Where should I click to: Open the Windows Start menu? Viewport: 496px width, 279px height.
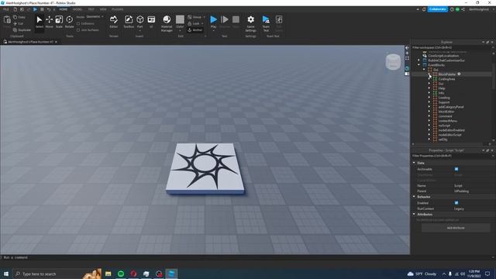click(x=6, y=274)
